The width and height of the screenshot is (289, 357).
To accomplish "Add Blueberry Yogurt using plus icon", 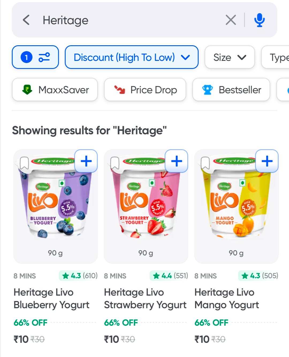I will tap(86, 161).
